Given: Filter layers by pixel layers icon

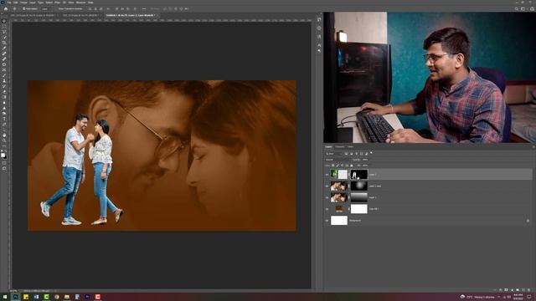Looking at the screenshot, I should coord(346,154).
